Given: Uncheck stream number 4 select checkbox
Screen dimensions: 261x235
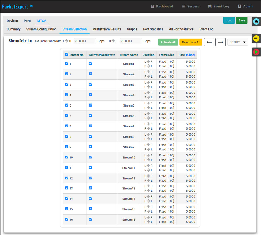Looking at the screenshot, I should tap(67, 95).
